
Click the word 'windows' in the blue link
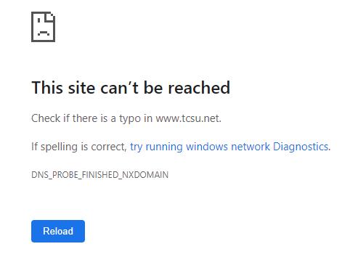(x=207, y=147)
